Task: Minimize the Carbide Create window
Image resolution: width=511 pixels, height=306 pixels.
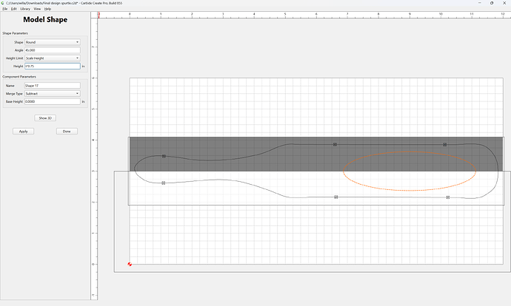Action: coord(480,3)
